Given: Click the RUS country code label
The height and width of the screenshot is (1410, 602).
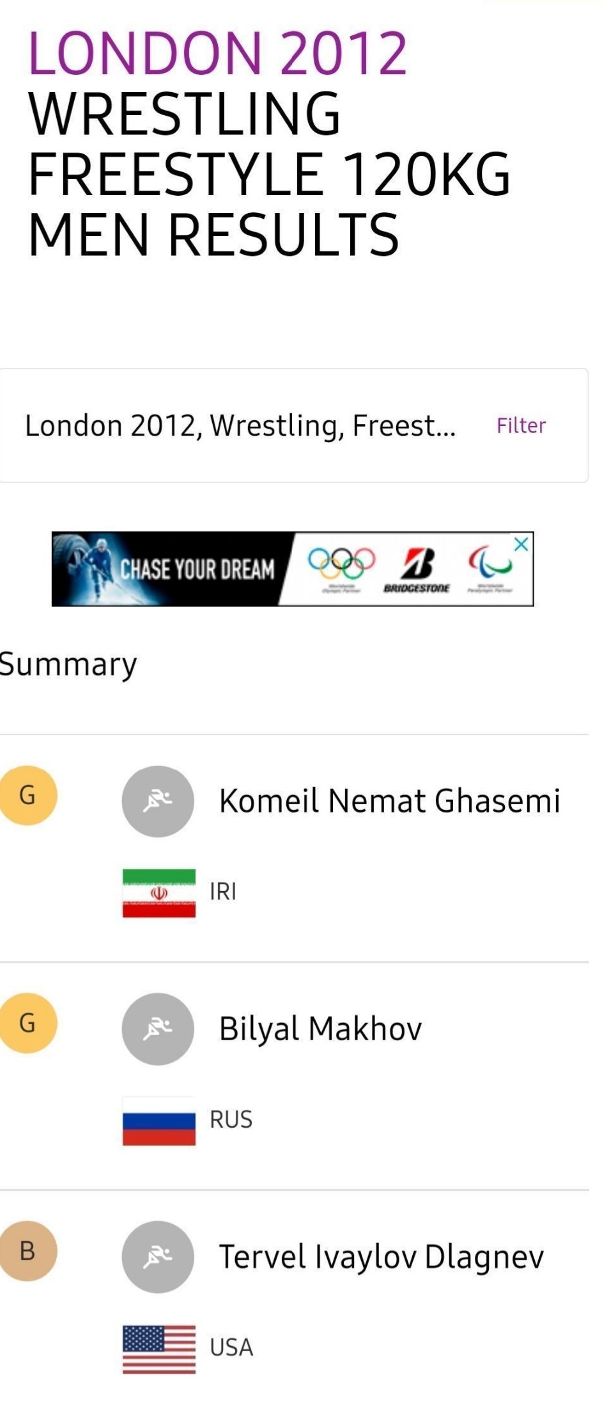Looking at the screenshot, I should coord(231,1120).
